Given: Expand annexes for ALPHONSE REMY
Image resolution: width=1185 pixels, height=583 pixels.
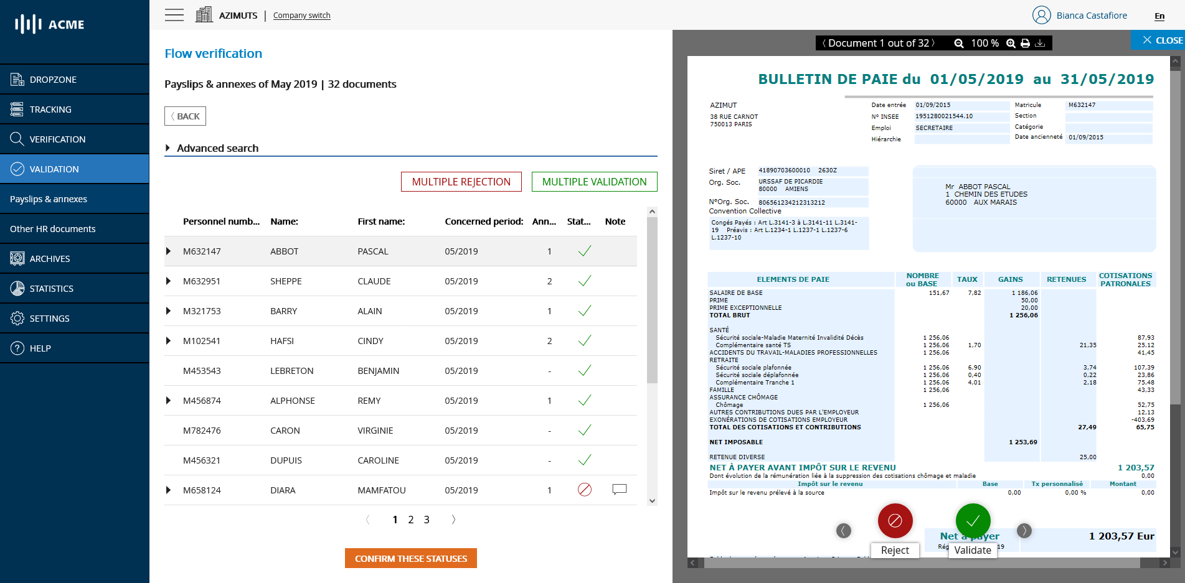Looking at the screenshot, I should click(x=168, y=400).
